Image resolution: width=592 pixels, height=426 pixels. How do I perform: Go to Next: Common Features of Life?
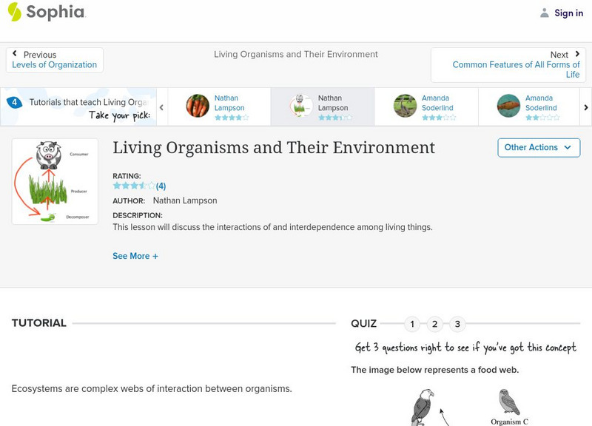tap(516, 65)
